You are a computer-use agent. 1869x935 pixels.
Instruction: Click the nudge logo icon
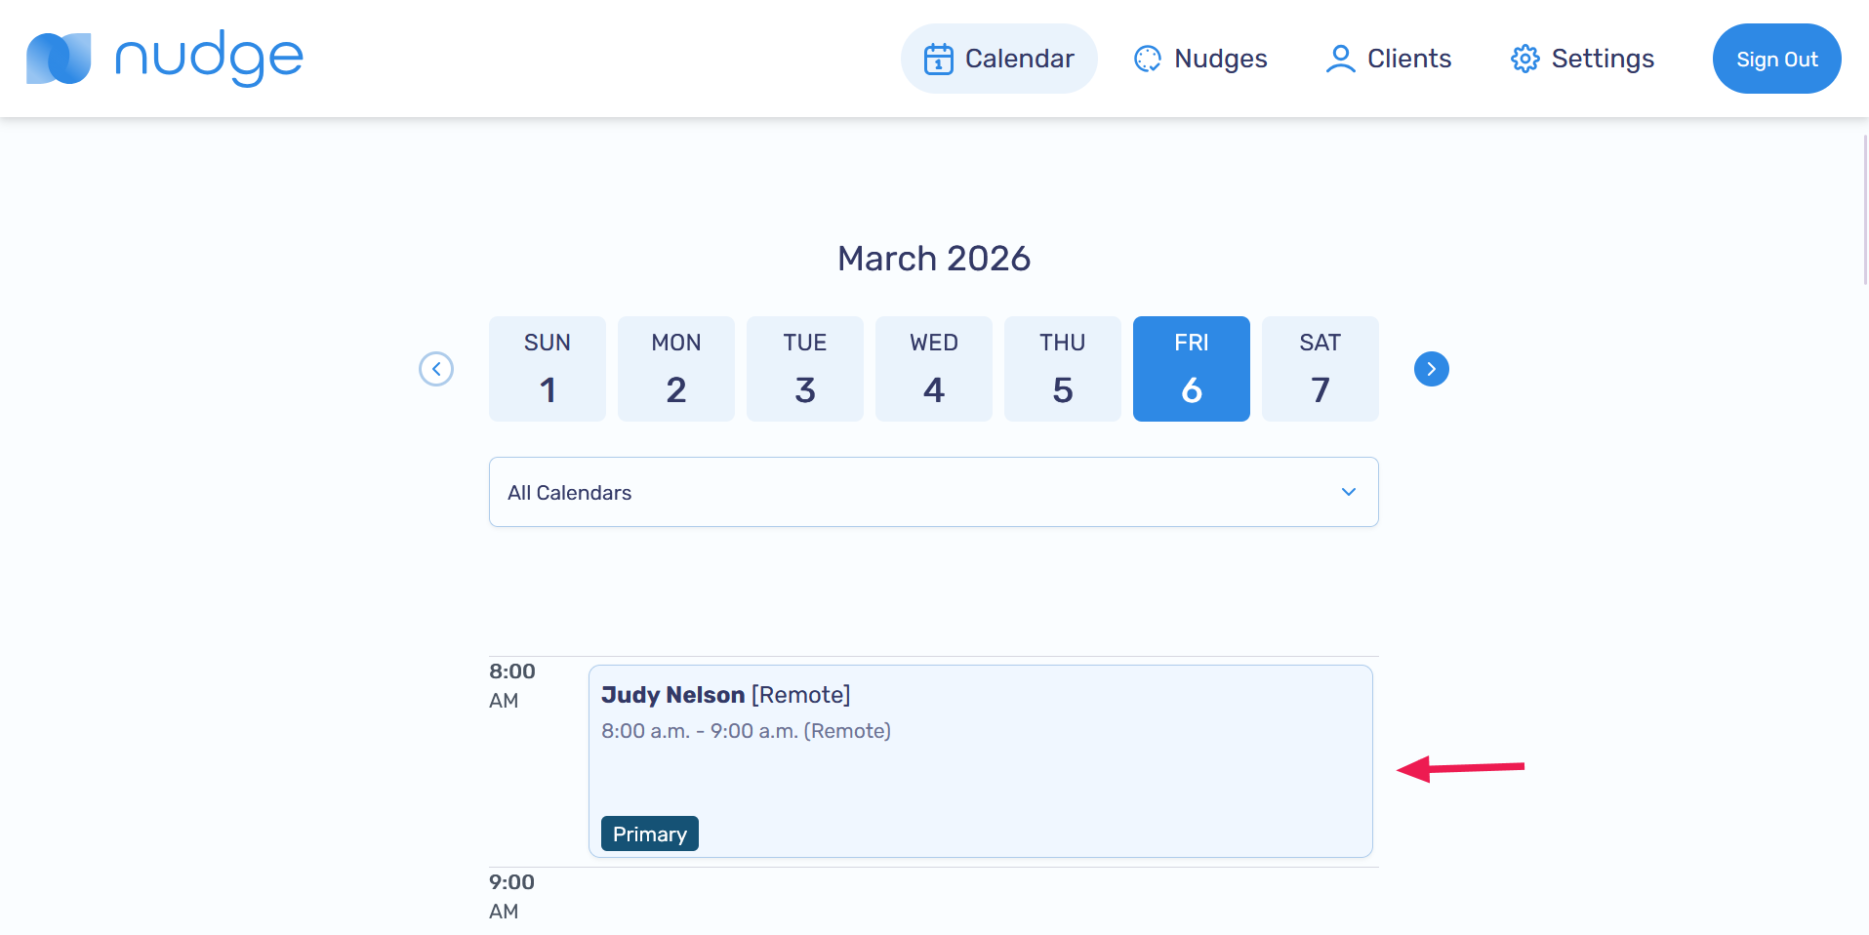click(x=59, y=59)
